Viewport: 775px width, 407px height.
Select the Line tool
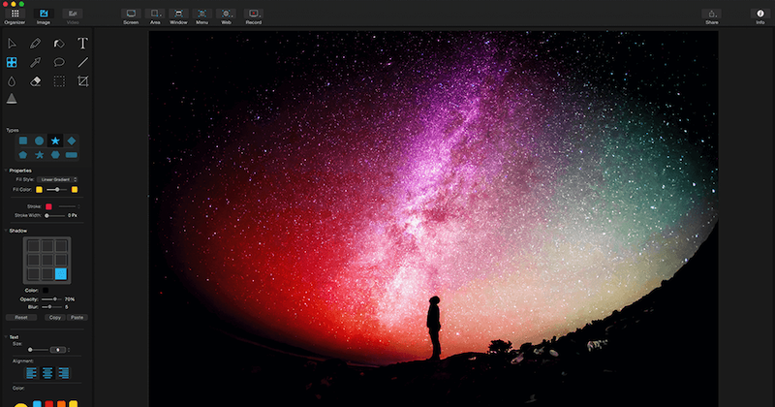82,62
